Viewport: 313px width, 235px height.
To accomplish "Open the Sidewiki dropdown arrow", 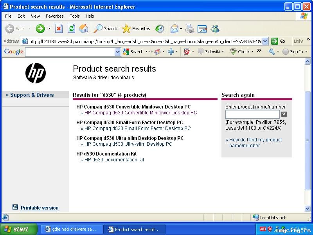I will 223,52.
